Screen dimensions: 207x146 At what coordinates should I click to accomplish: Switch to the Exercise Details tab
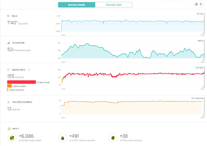77,5
